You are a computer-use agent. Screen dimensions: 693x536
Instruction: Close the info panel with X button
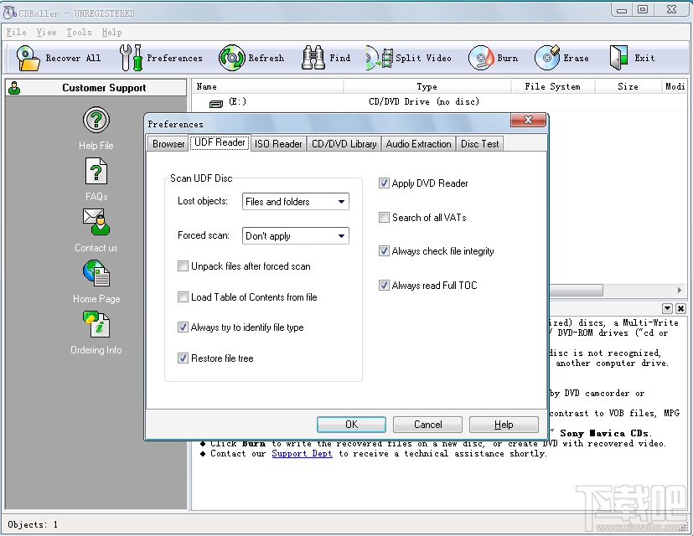[x=680, y=308]
